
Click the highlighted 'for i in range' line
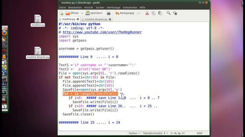(x=90, y=94)
